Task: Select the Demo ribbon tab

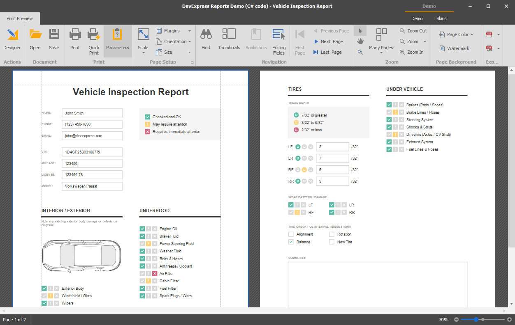Action: point(417,18)
